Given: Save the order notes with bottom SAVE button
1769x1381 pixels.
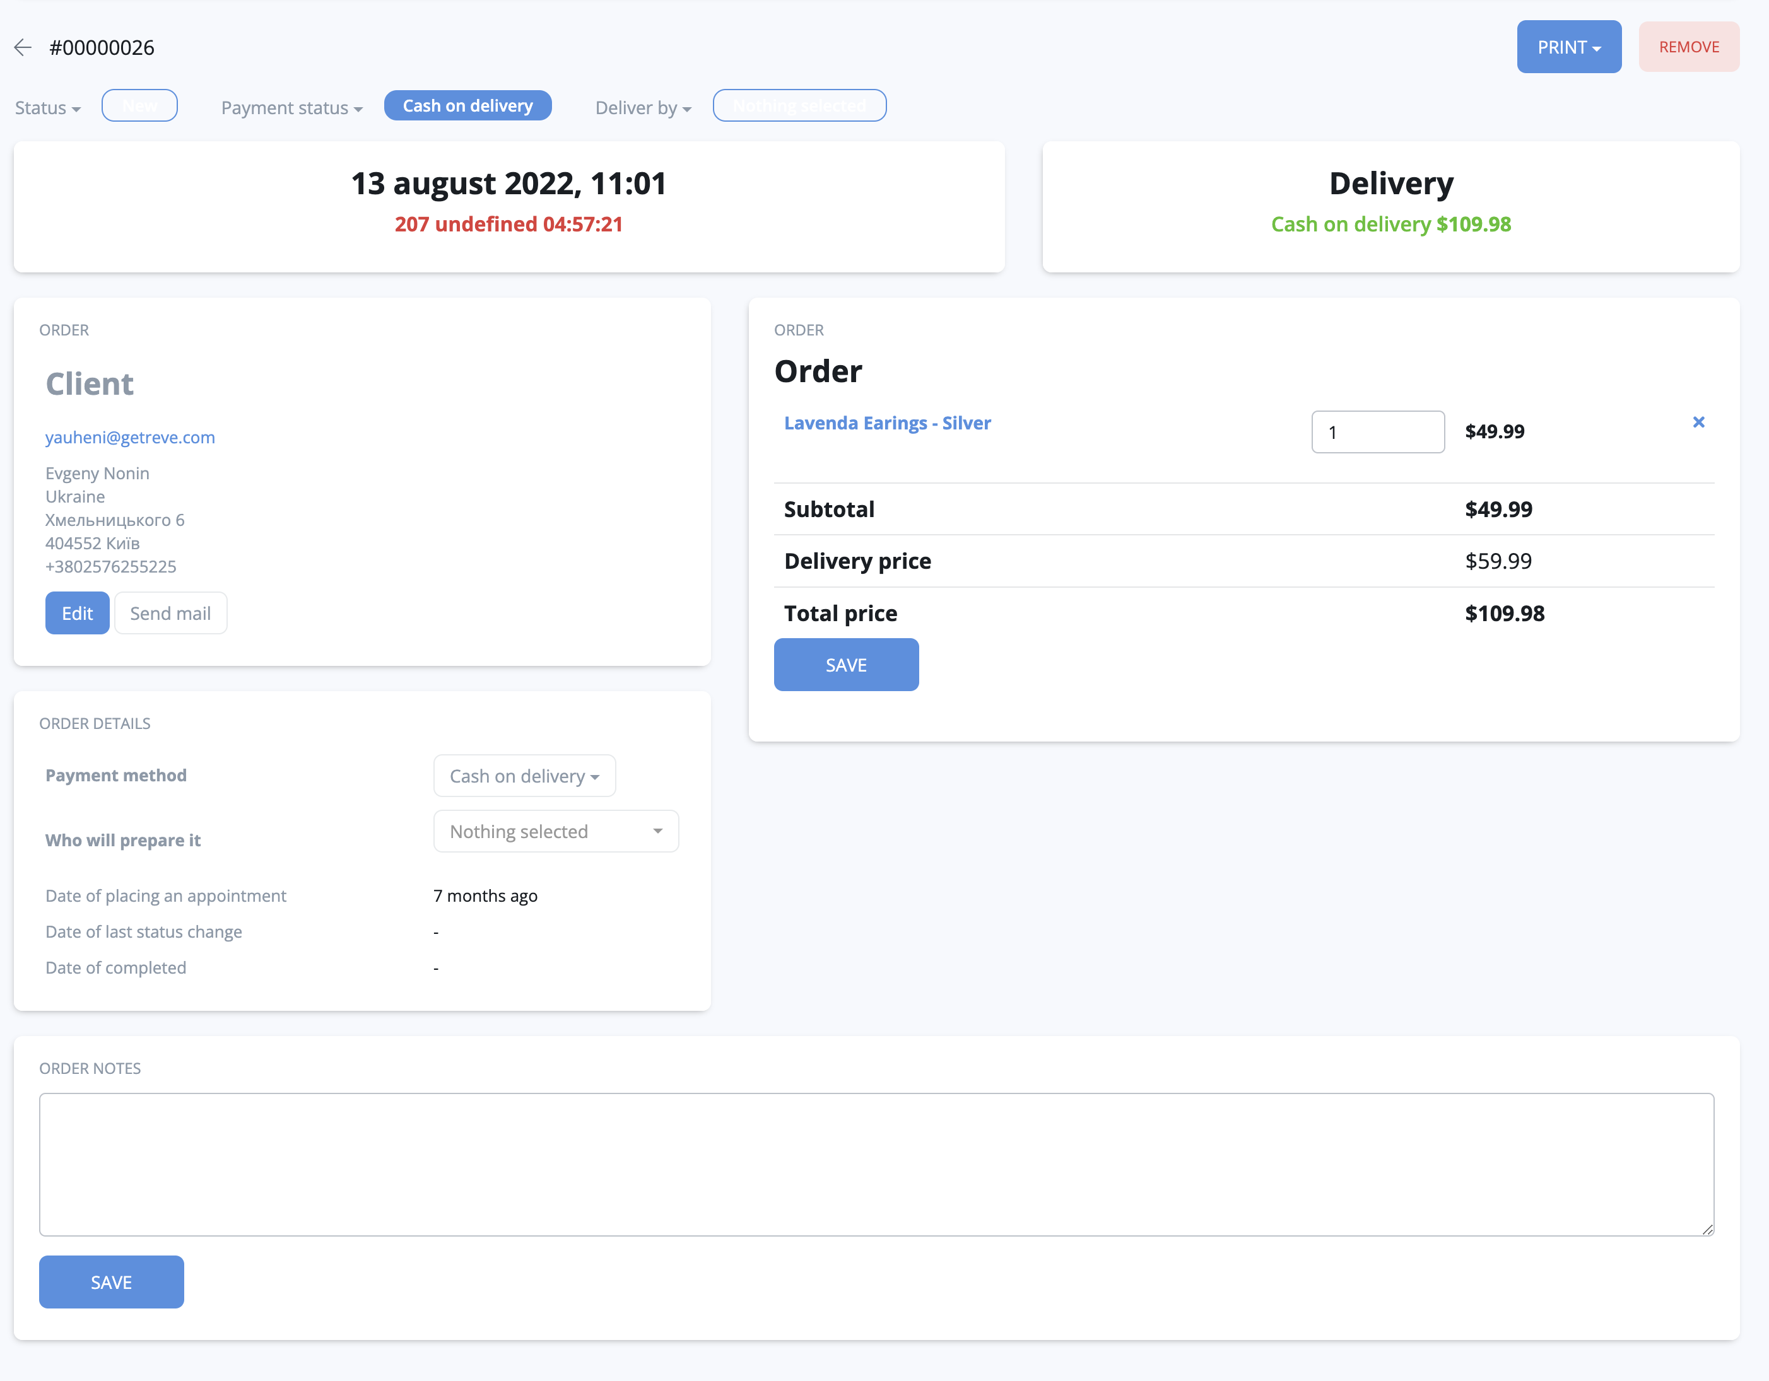Looking at the screenshot, I should click(x=111, y=1281).
